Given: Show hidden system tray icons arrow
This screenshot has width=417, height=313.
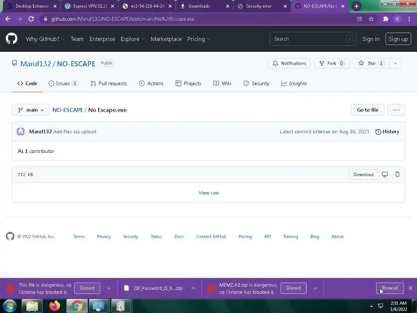Looking at the screenshot, I should click(371, 306).
